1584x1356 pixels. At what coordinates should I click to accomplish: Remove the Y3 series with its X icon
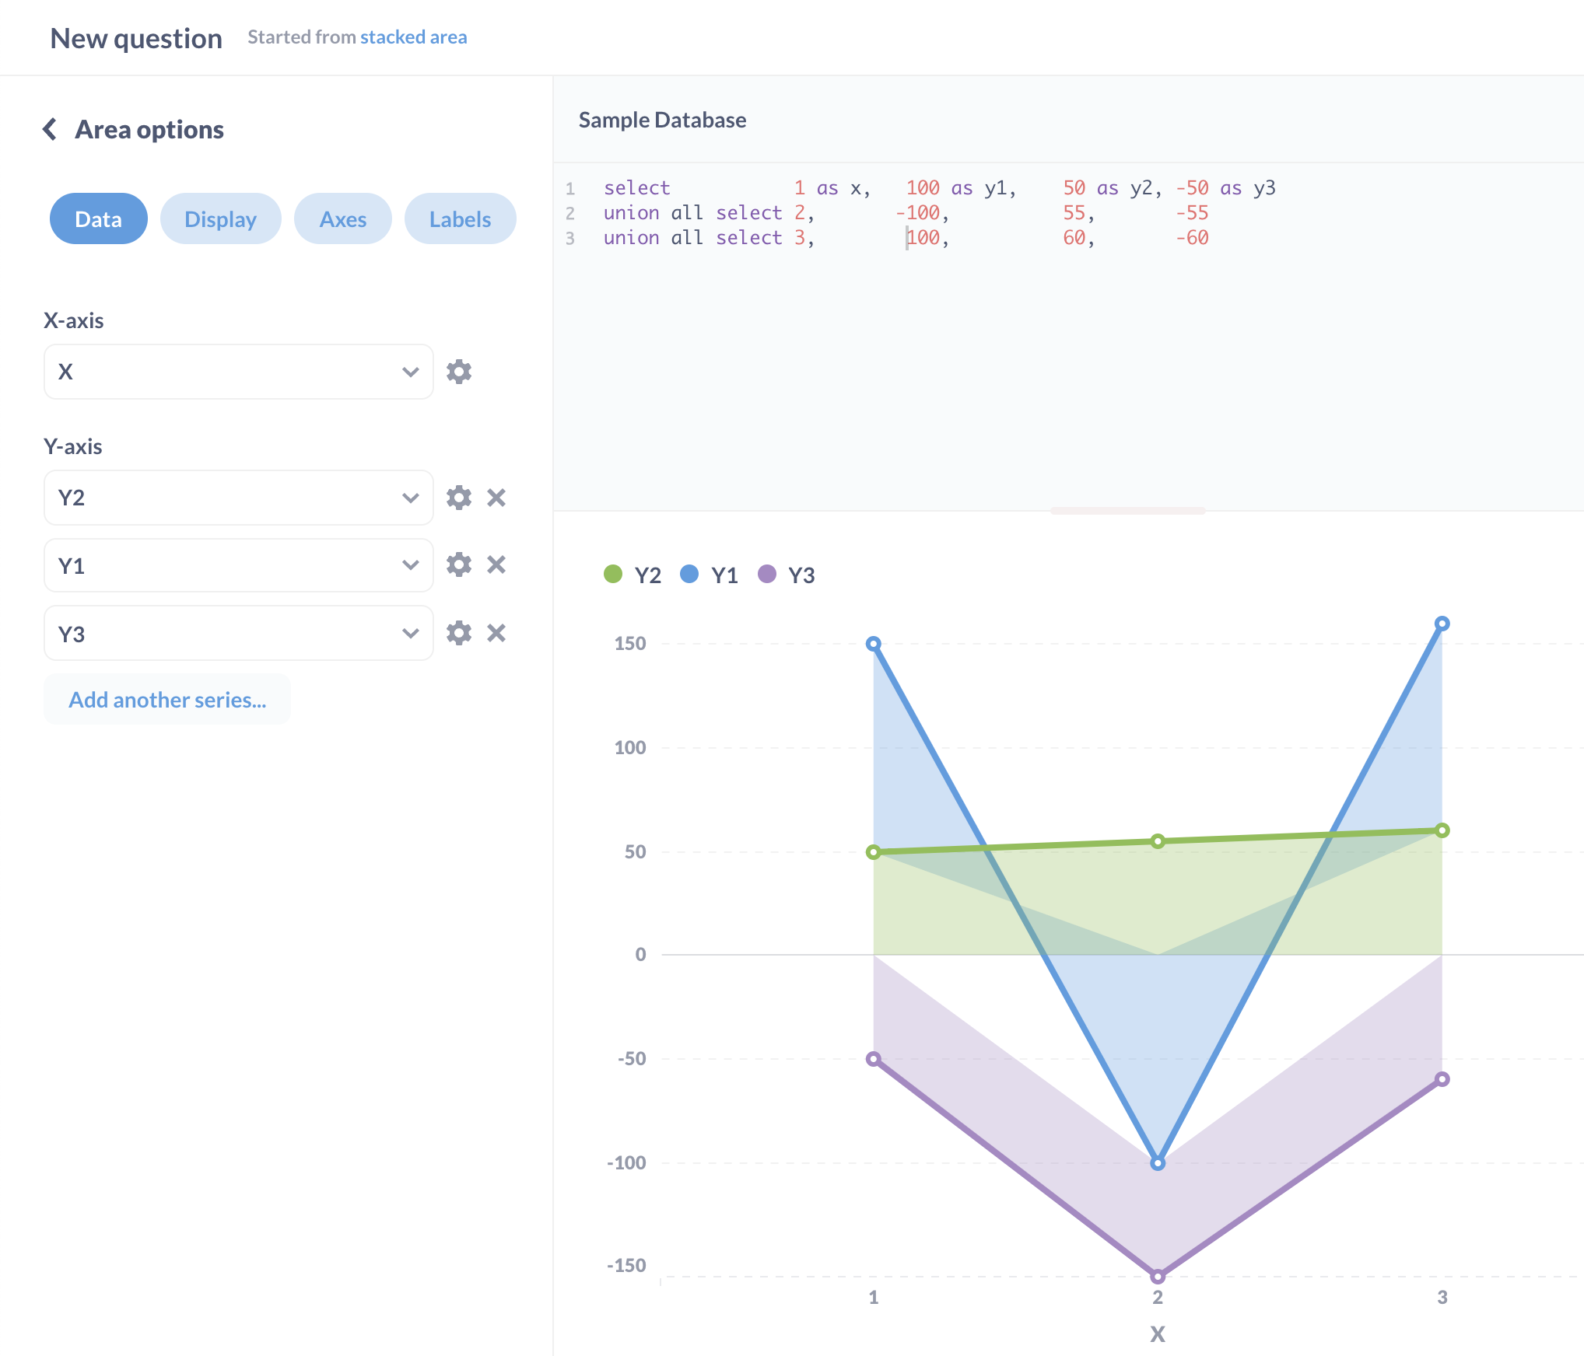point(496,633)
